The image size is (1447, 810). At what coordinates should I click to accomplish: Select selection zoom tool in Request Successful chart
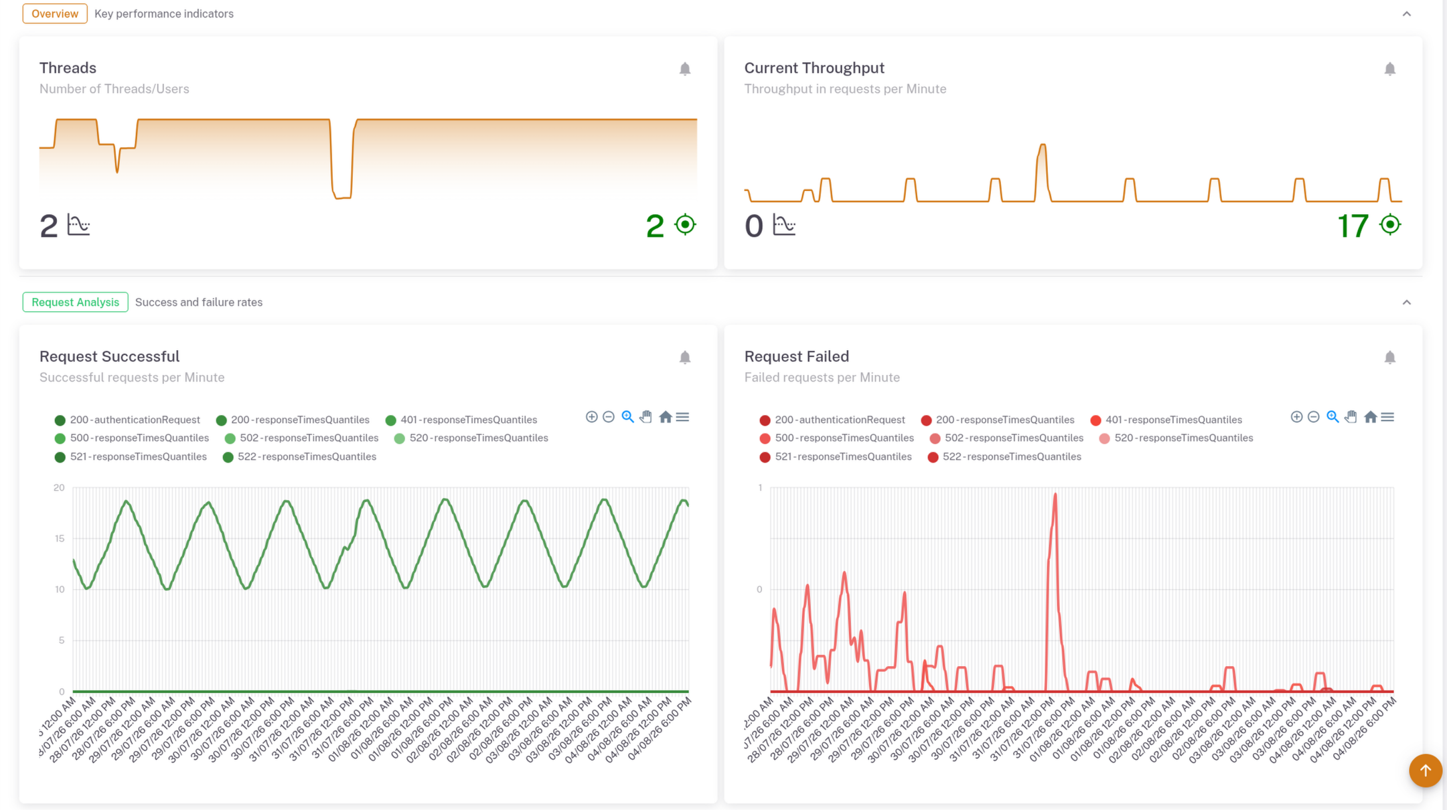click(627, 417)
